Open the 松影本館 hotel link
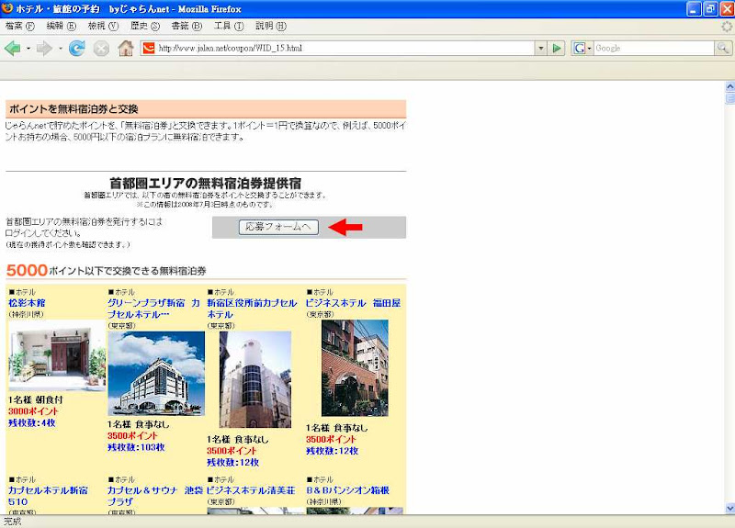This screenshot has height=528, width=735. click(x=27, y=303)
